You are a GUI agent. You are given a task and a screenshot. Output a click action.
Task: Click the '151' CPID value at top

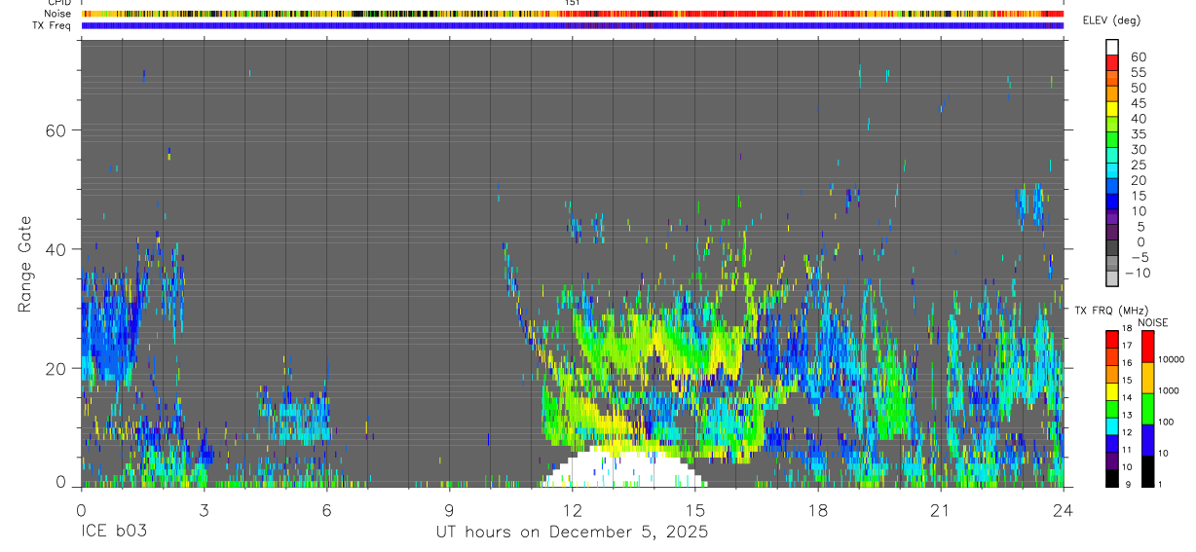coord(572,3)
